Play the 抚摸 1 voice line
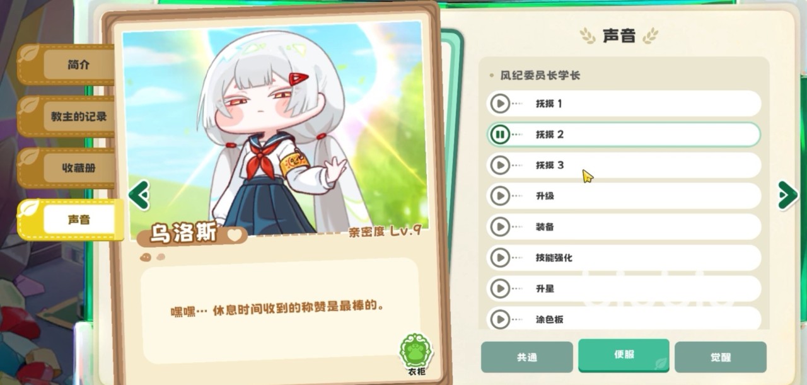 (500, 103)
